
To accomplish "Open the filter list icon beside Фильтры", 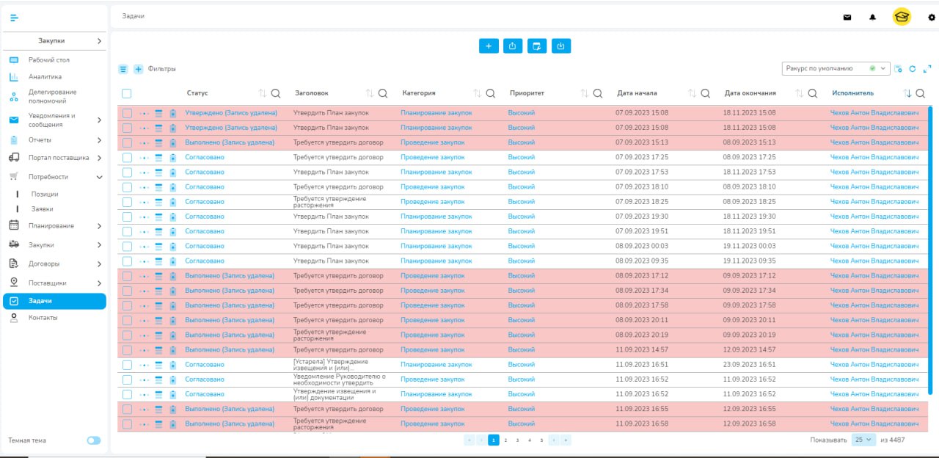I will [124, 69].
